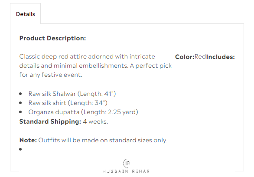The width and height of the screenshot is (254, 177).
Task: Select the Product Description heading
Action: [52, 39]
